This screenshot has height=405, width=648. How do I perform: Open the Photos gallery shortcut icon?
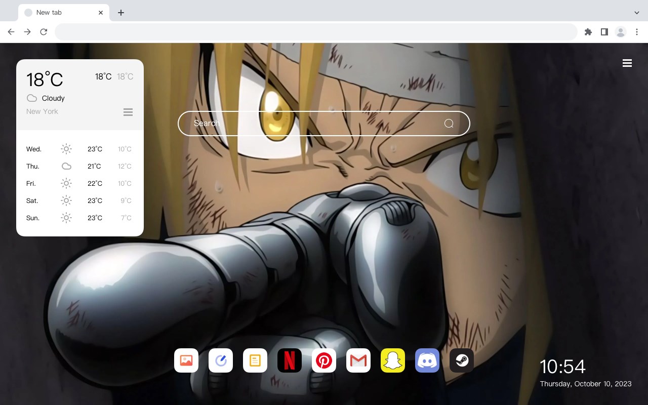pyautogui.click(x=186, y=360)
